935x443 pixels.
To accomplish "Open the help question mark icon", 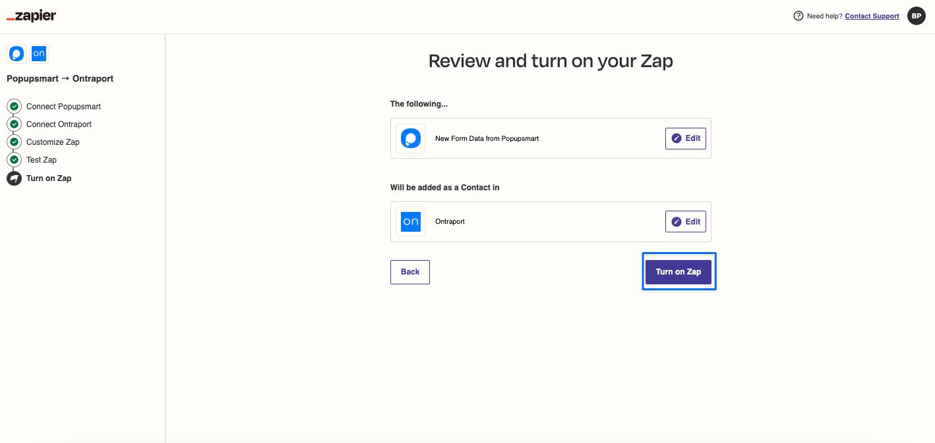I will (798, 16).
